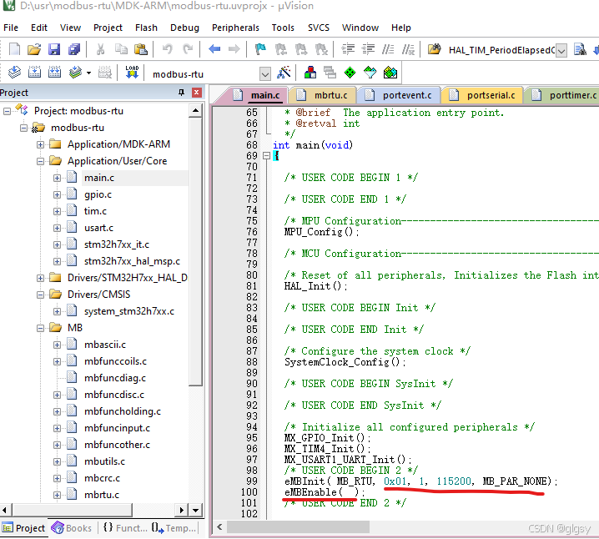599x539 pixels.
Task: Click the Pack Installer icon
Action: pos(390,73)
